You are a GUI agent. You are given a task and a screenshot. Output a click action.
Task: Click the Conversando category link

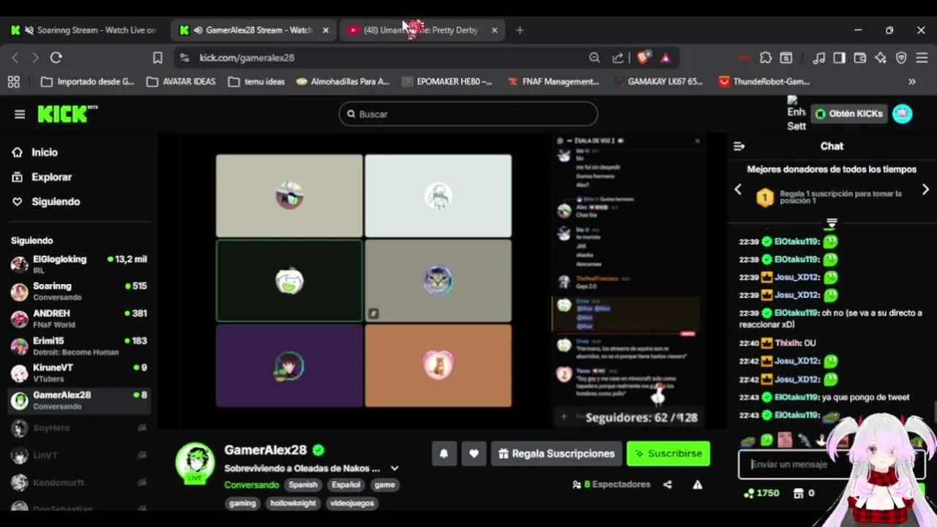[x=252, y=485]
